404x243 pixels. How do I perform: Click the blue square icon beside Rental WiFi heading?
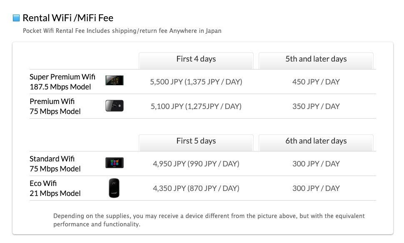(x=16, y=18)
